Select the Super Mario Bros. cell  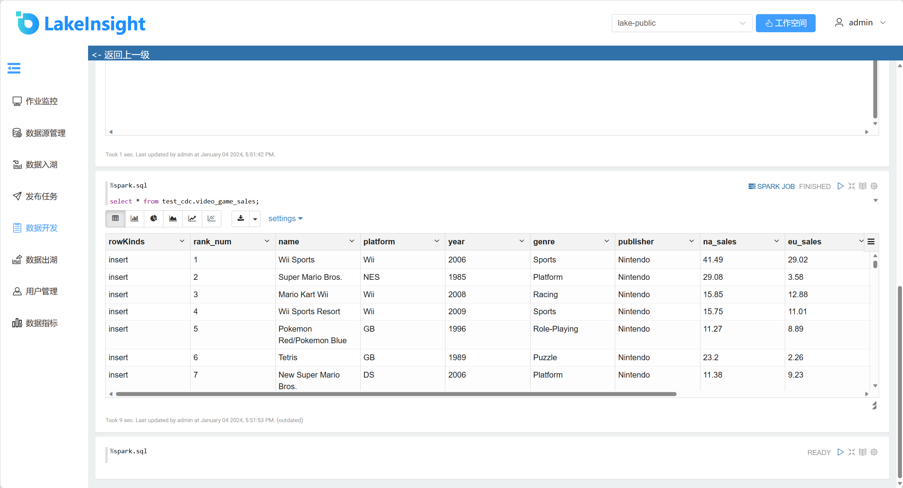click(318, 277)
